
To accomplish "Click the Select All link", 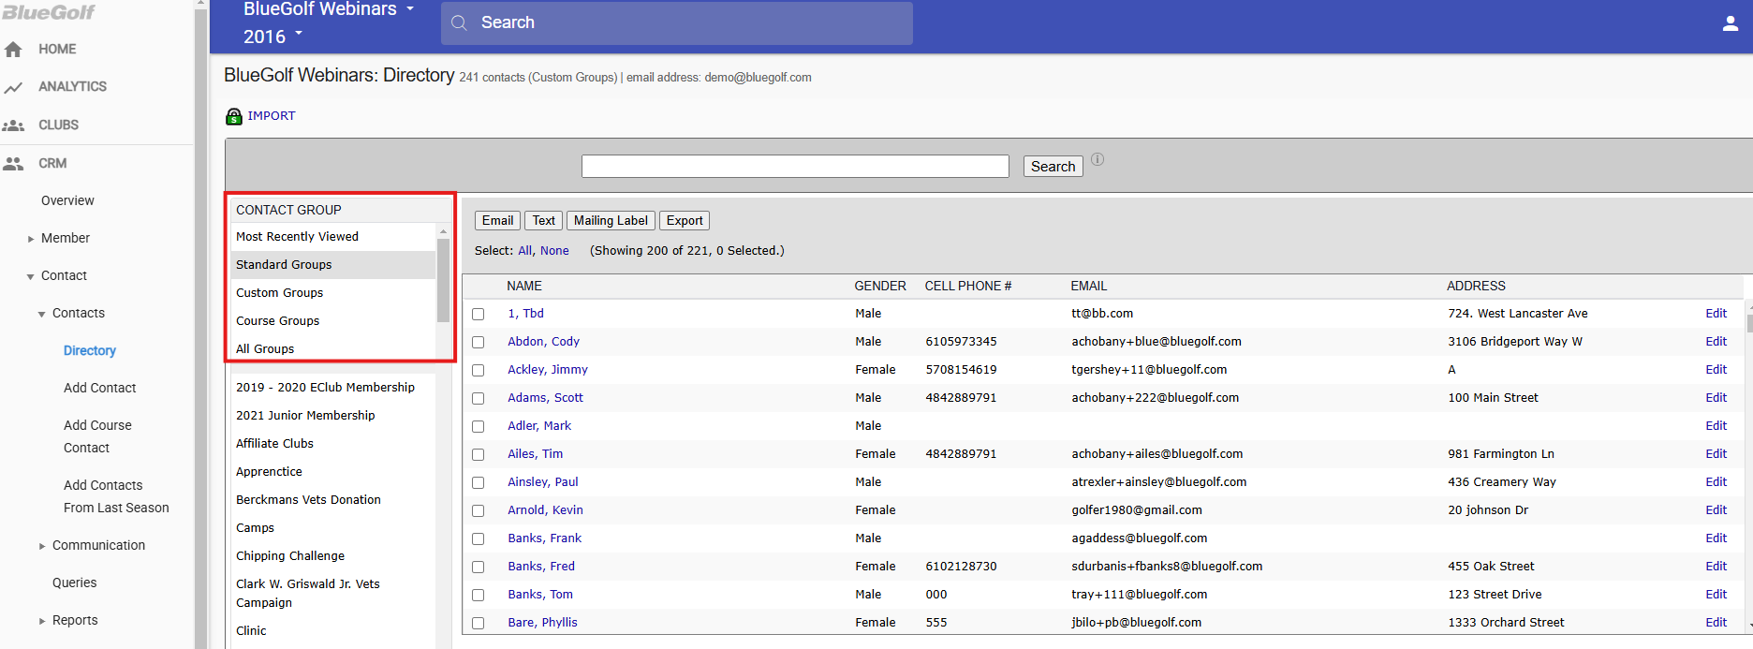I will point(525,251).
